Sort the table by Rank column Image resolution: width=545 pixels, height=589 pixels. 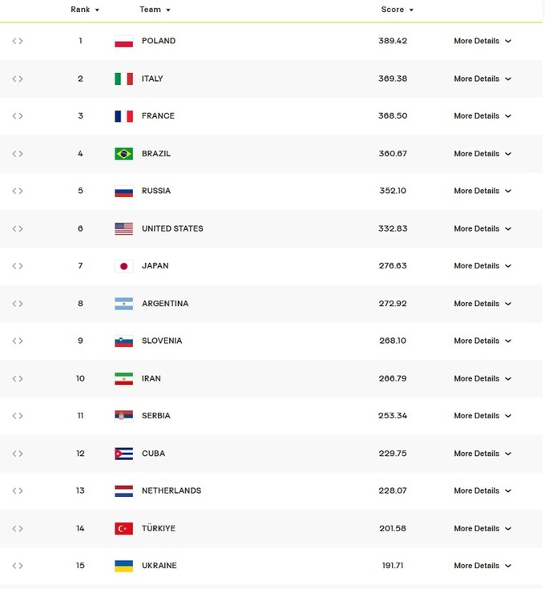pos(84,10)
